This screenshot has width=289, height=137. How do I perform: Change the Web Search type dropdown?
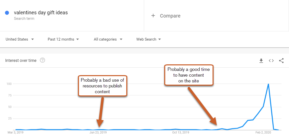[x=148, y=39]
